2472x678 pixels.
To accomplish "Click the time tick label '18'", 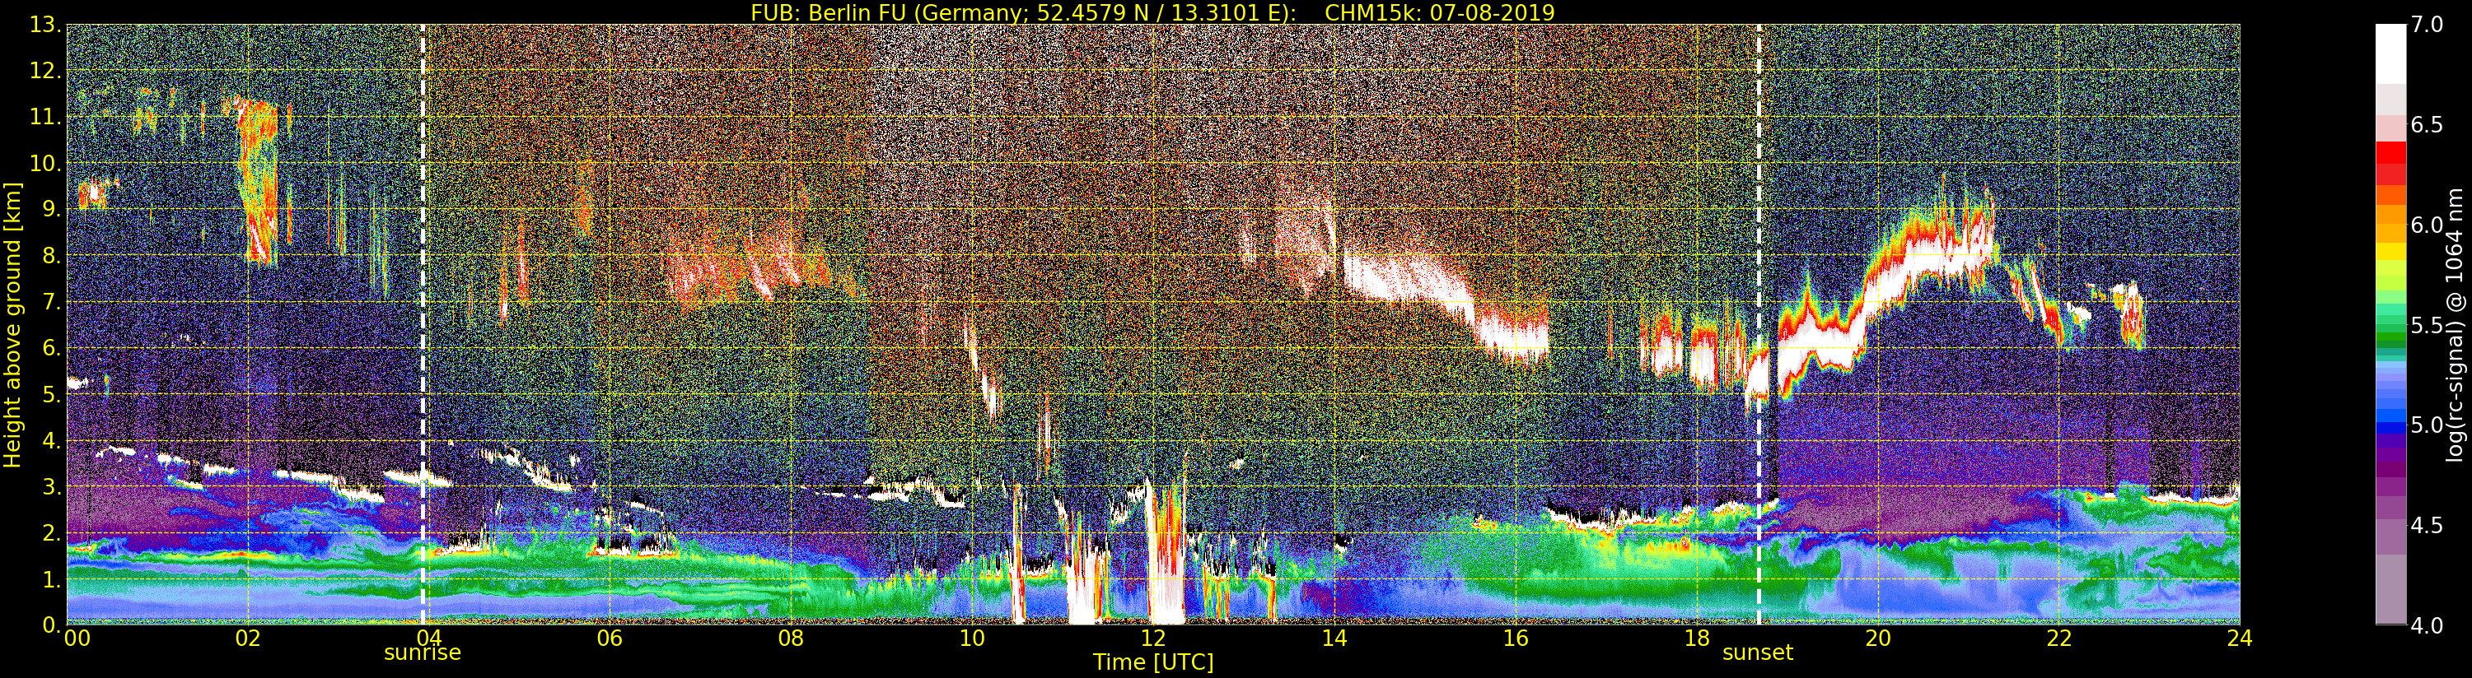I will click(1697, 639).
